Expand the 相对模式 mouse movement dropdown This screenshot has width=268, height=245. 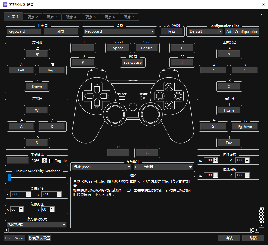(x=36, y=225)
